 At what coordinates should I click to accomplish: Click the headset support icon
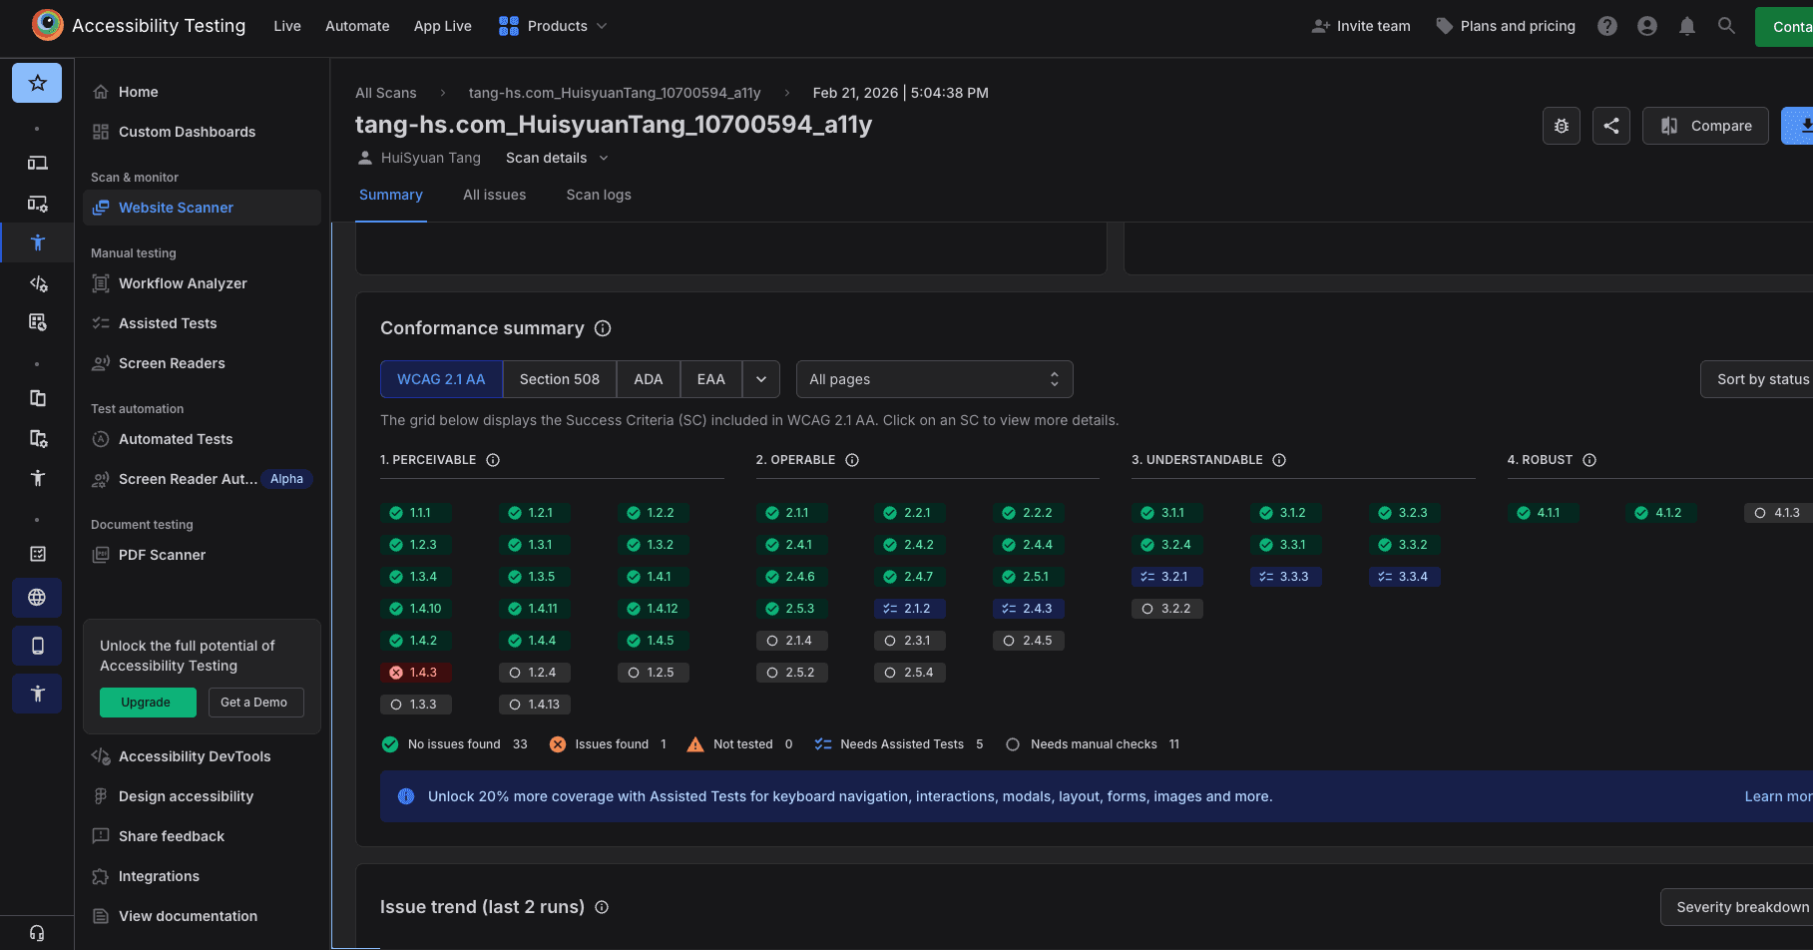click(x=37, y=933)
